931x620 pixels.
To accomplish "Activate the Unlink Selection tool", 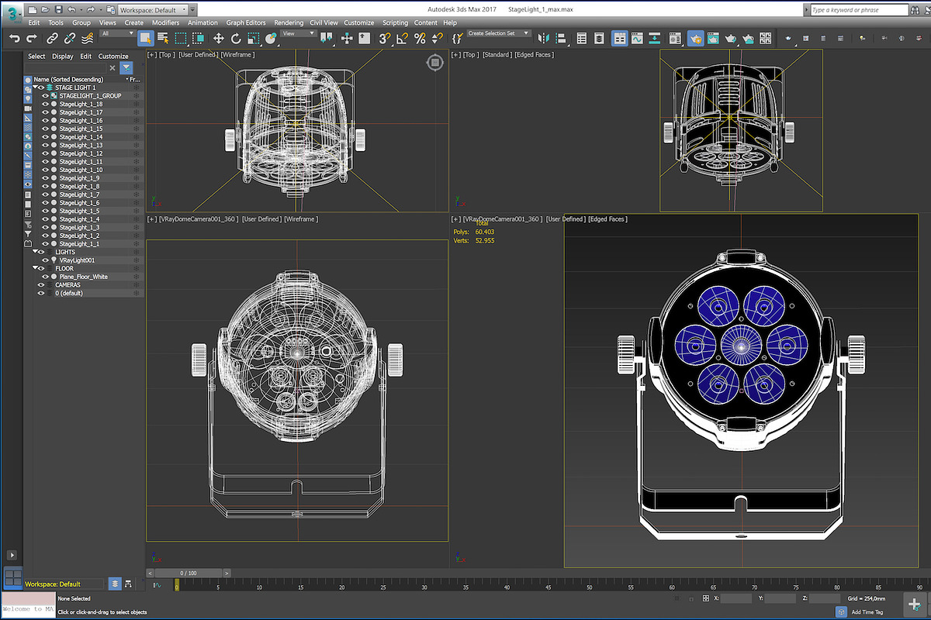I will tap(70, 38).
